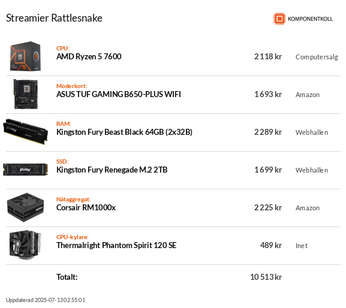Screen dimensions: 346x308
Task: Open Thermalright Phantom Spirit 120 SE link
Action: click(116, 245)
